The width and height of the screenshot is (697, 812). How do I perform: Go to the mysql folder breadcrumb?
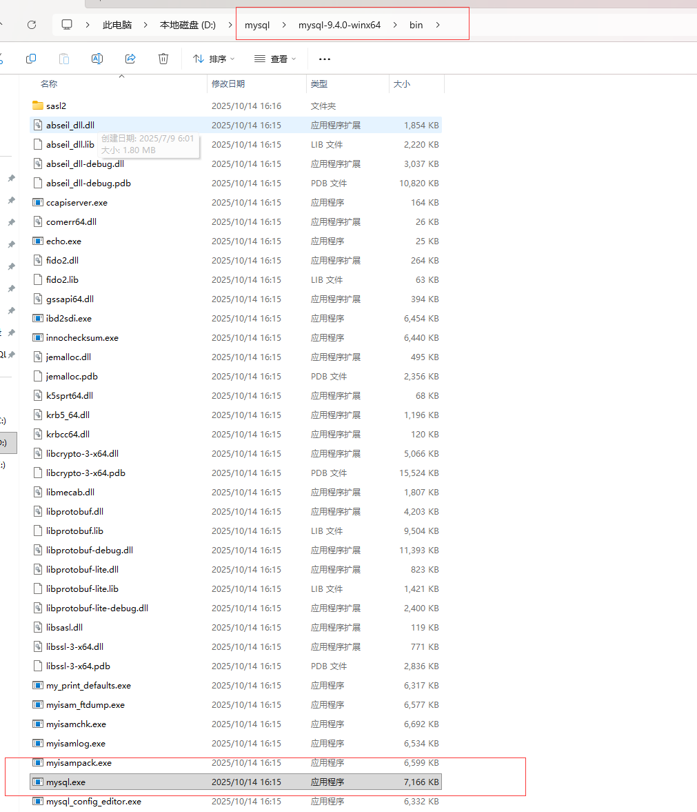tap(257, 25)
